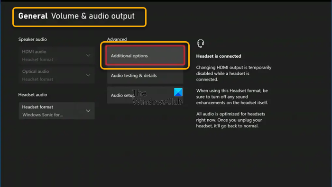
Task: Click the headset icon above status text
Action: click(x=201, y=43)
